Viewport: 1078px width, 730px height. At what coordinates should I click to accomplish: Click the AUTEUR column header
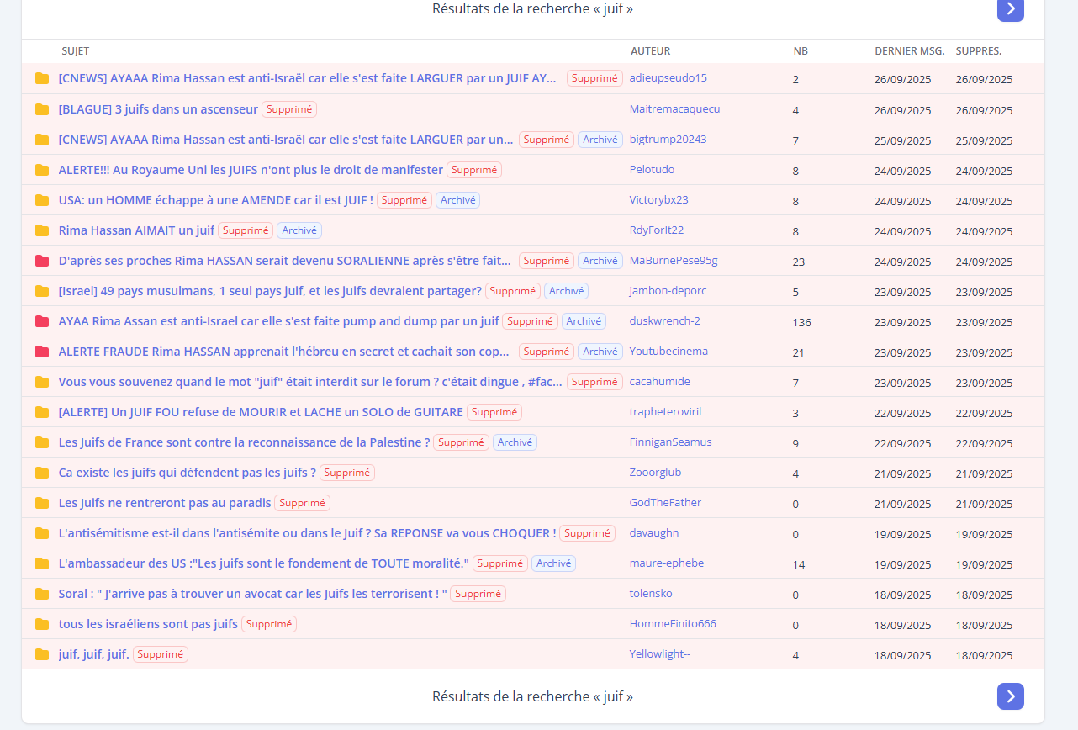point(650,51)
